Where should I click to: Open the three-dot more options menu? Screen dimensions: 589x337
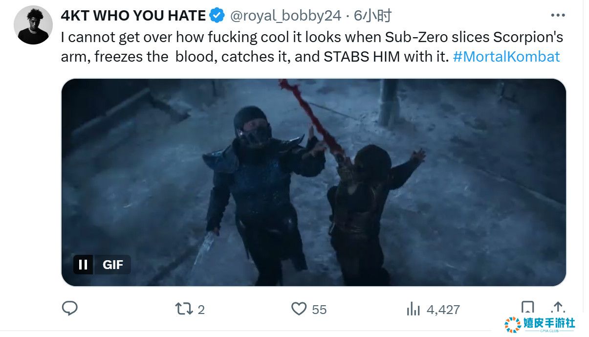(558, 16)
